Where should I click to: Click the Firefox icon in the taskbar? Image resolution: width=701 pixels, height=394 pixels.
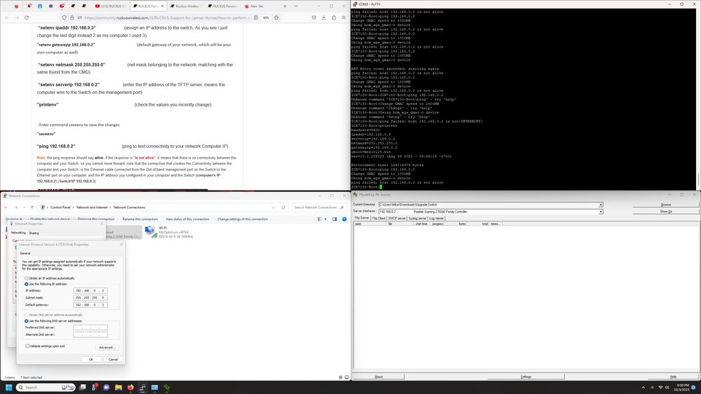130,387
